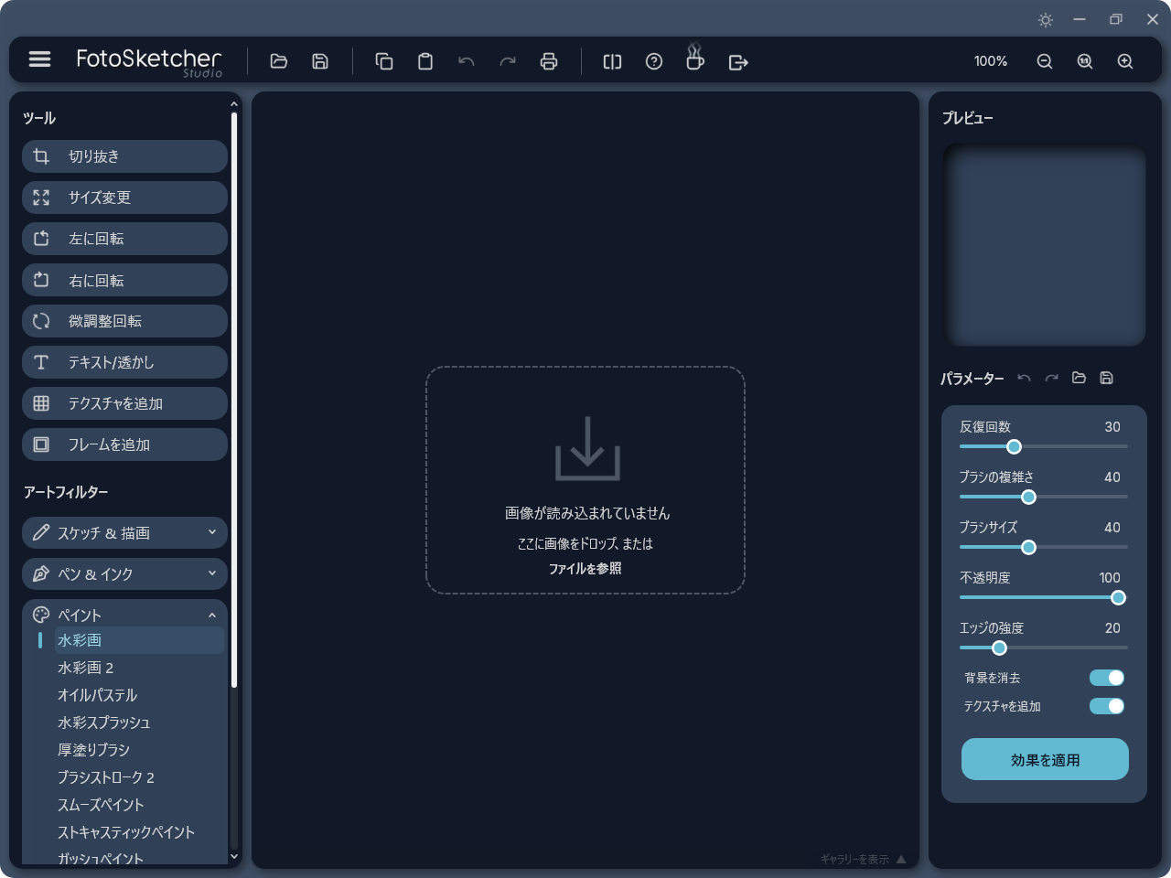This screenshot has height=878, width=1171.
Task: Select the 水彩画 2 filter
Action: [x=85, y=668]
